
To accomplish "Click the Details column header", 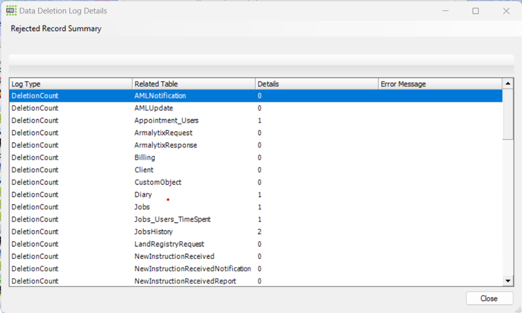I will 316,84.
